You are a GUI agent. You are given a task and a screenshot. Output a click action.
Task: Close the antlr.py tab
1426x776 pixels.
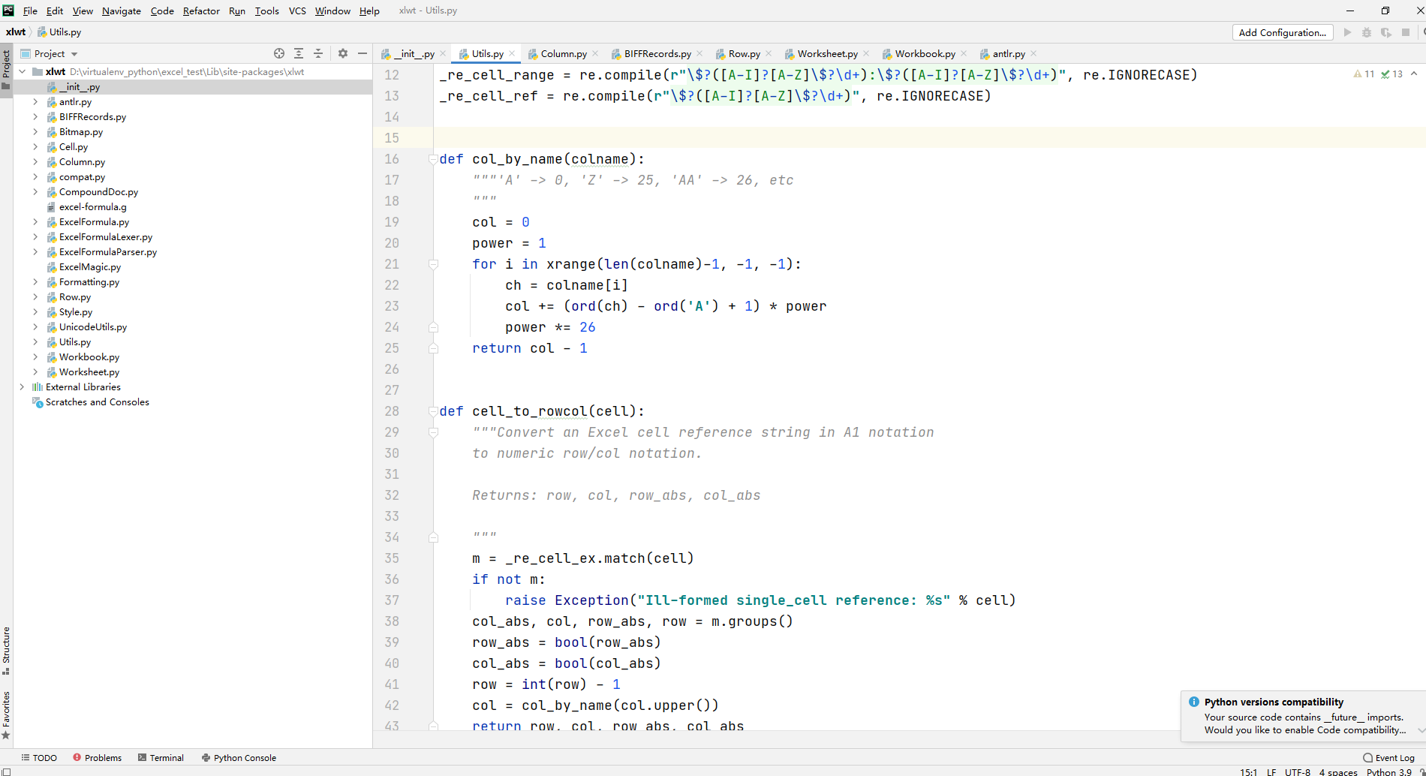tap(1033, 53)
